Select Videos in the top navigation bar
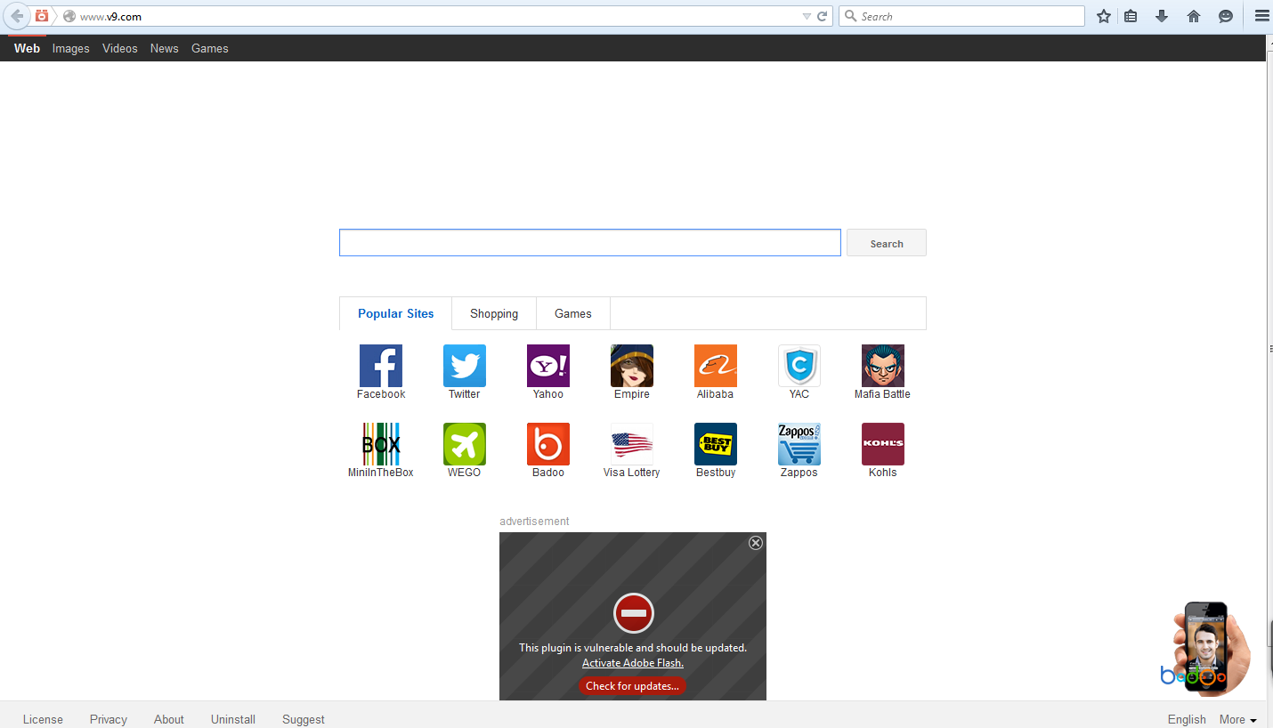Viewport: 1273px width, 728px height. (x=120, y=48)
